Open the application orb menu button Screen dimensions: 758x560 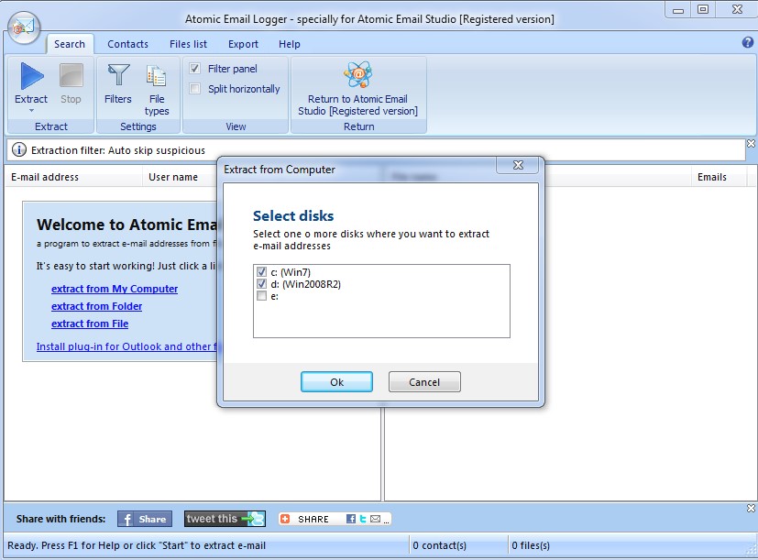pos(24,27)
